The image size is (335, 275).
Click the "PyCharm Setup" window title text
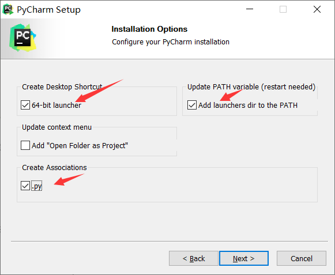pyautogui.click(x=48, y=10)
